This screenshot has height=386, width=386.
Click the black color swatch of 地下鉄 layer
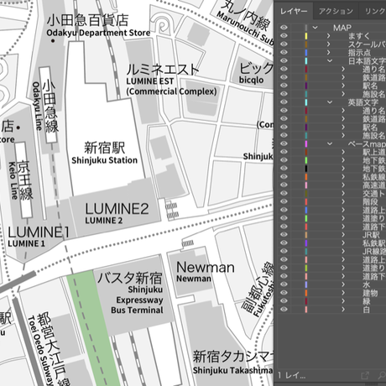pos(306,169)
